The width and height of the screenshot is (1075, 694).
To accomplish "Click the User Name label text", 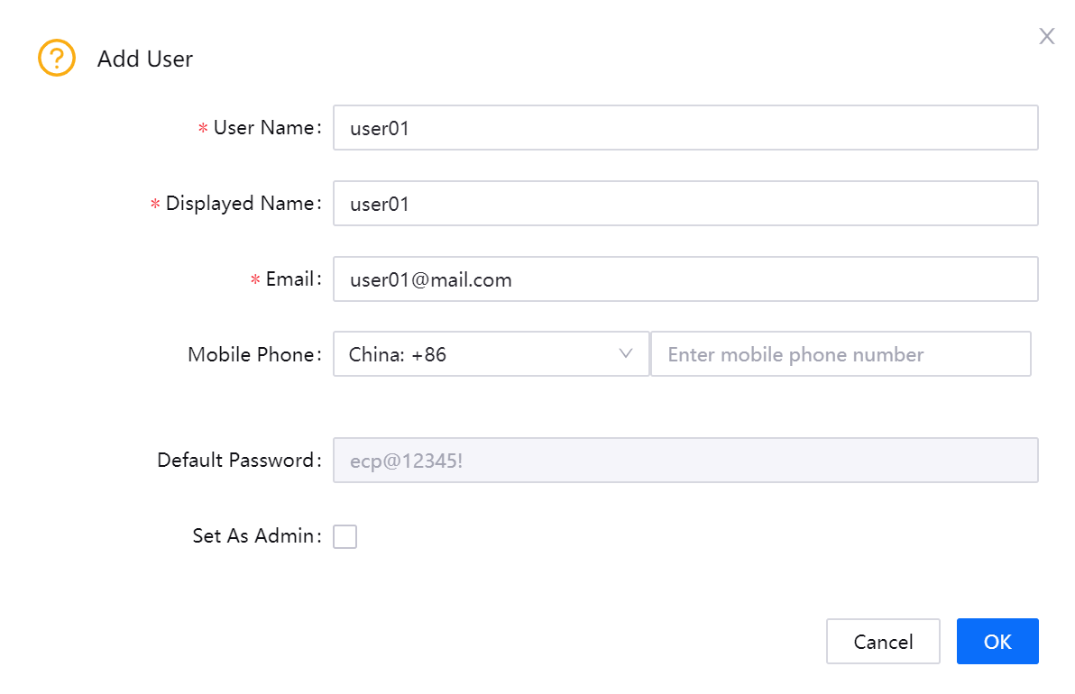I will (264, 128).
